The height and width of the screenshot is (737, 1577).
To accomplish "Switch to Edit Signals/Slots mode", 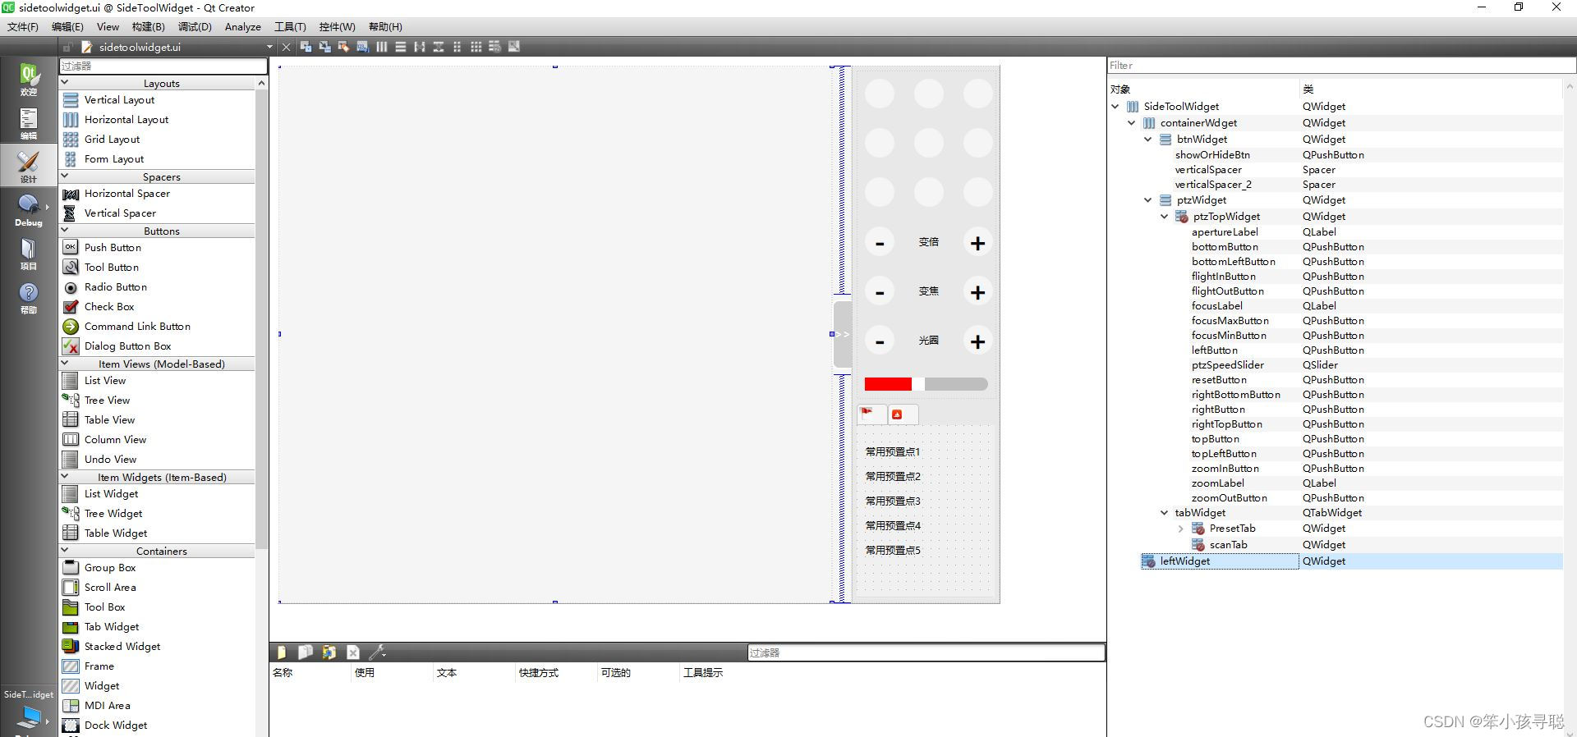I will pyautogui.click(x=324, y=47).
